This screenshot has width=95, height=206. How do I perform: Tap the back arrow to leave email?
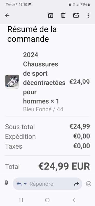7,15
